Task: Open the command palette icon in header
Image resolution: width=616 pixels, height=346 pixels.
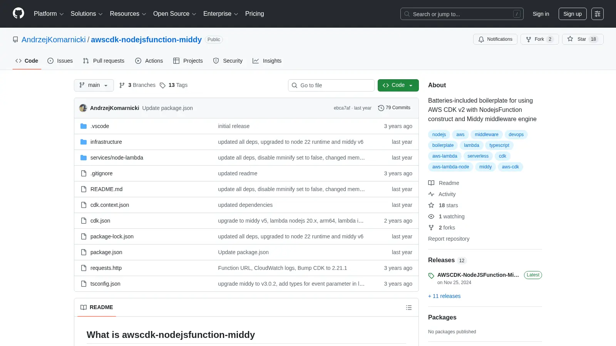Action: 598,14
